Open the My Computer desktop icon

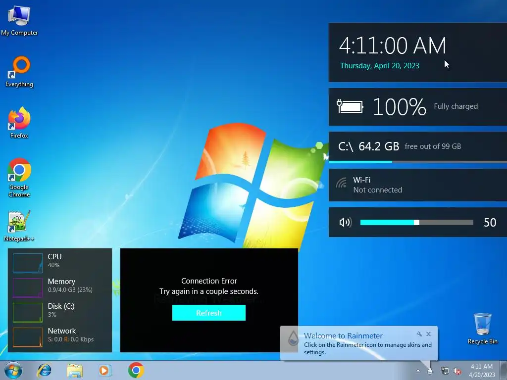(19, 20)
